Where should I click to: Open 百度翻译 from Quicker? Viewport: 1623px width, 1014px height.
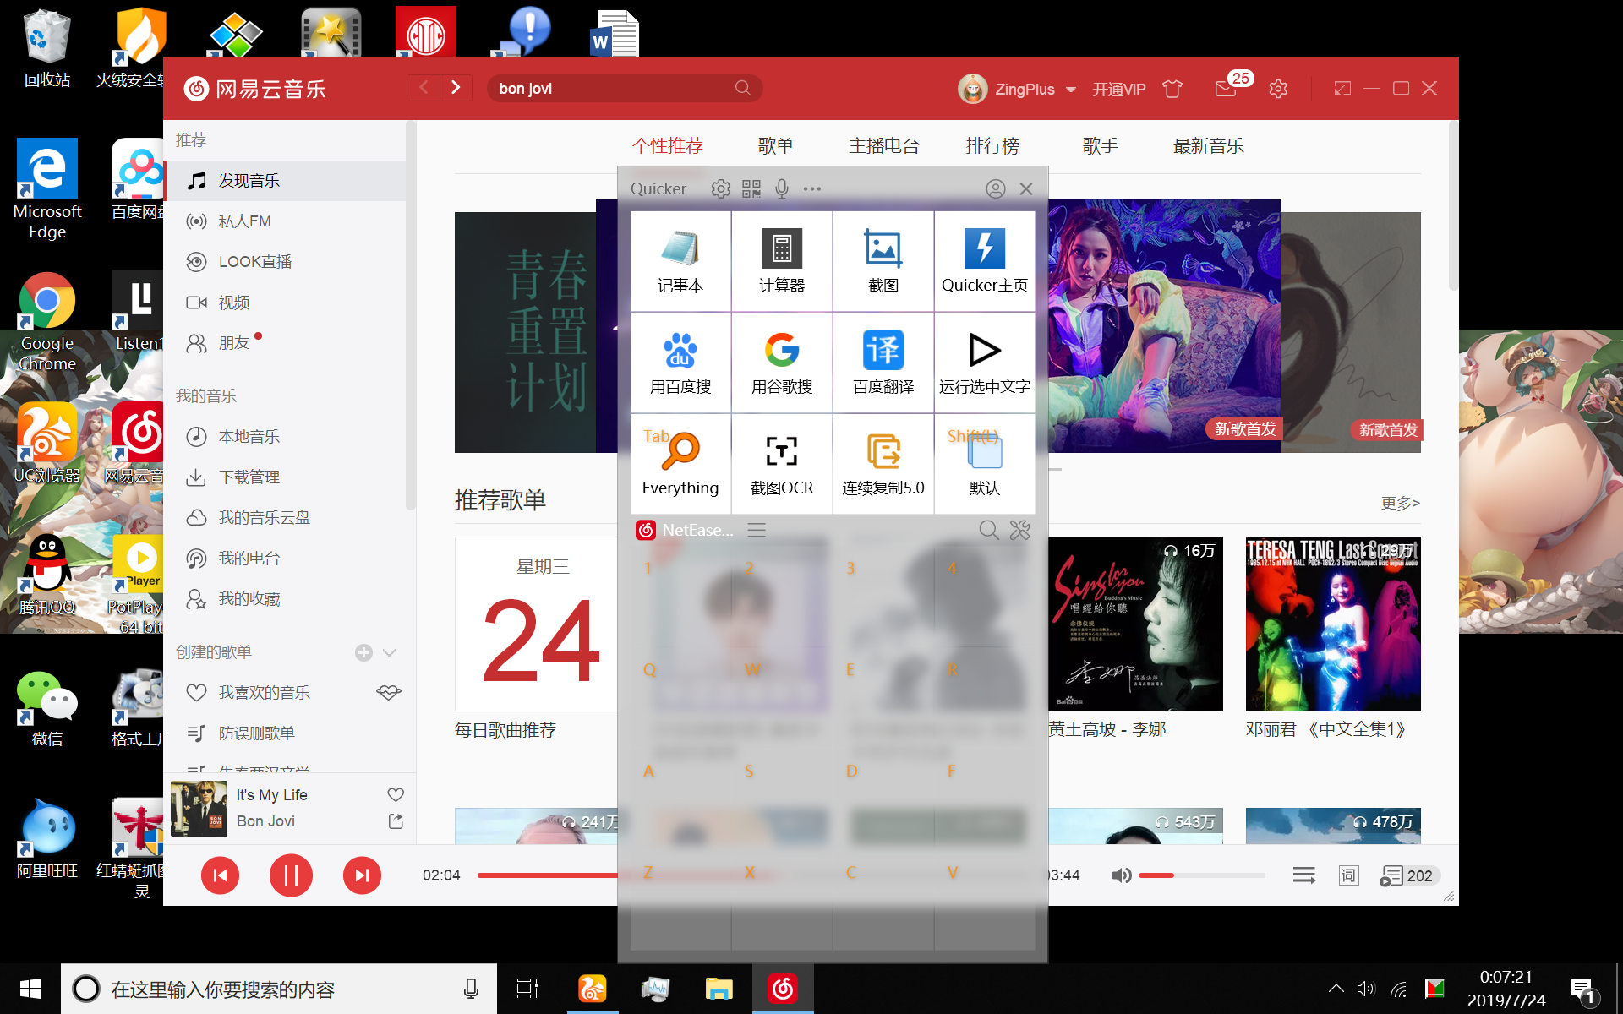click(883, 362)
